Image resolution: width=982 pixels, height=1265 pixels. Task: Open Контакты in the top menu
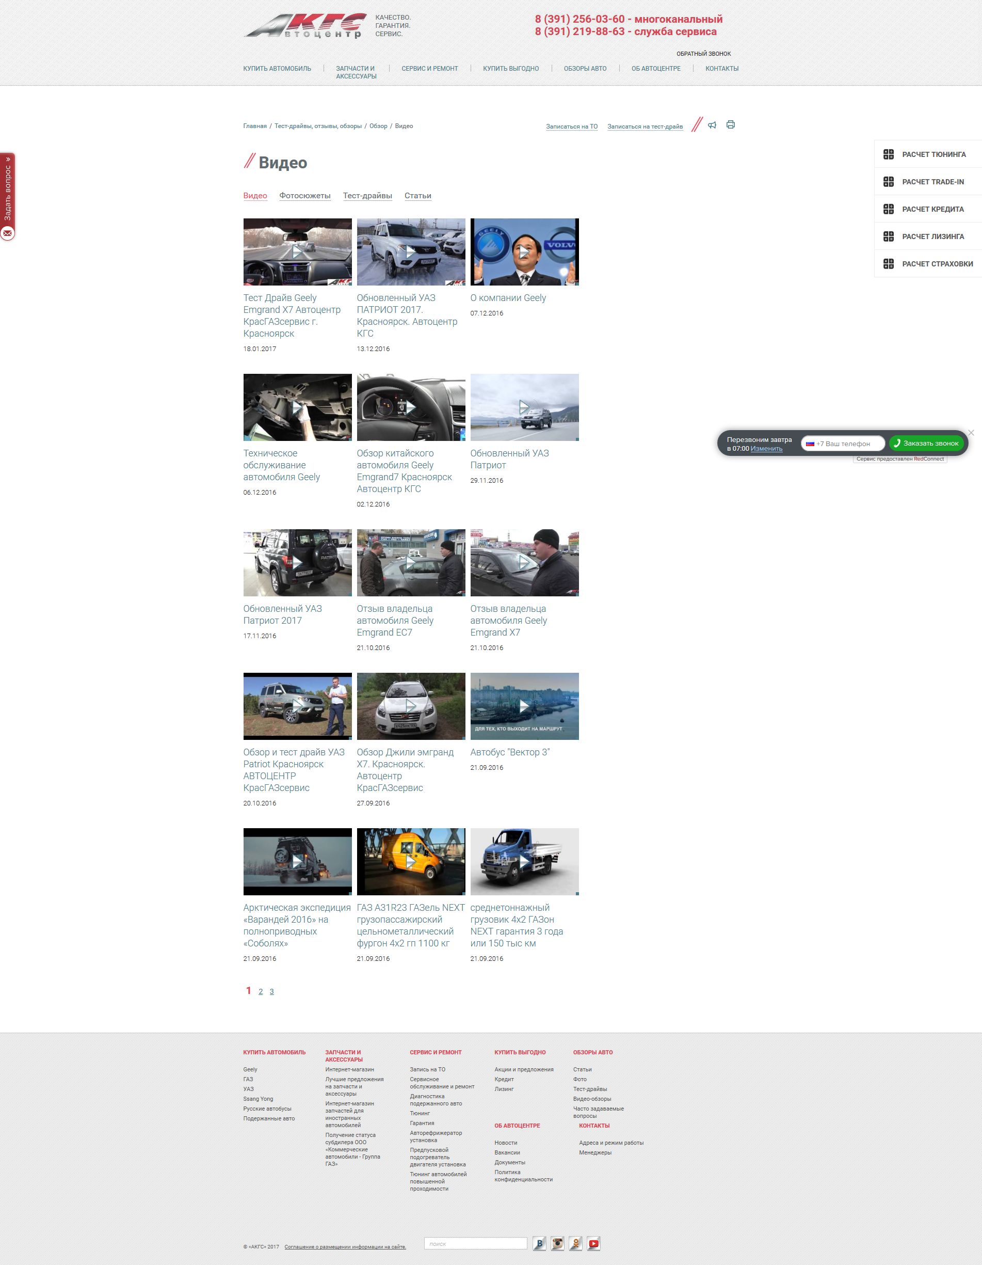(721, 68)
